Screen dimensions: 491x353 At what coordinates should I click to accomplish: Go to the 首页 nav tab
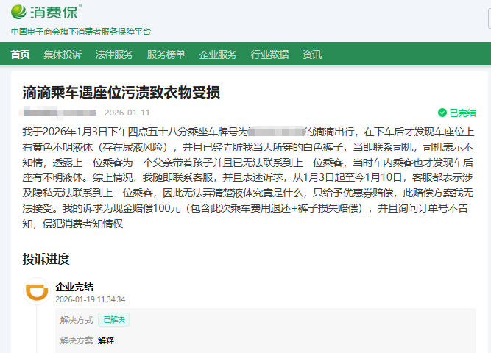(x=21, y=54)
